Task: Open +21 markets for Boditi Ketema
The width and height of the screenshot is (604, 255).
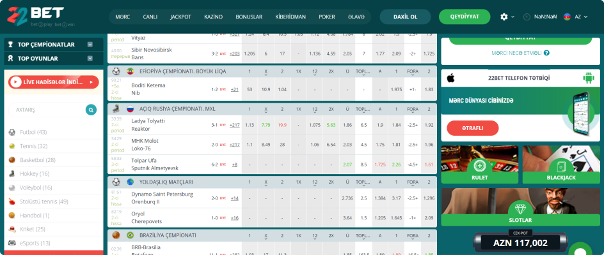Action: click(235, 89)
